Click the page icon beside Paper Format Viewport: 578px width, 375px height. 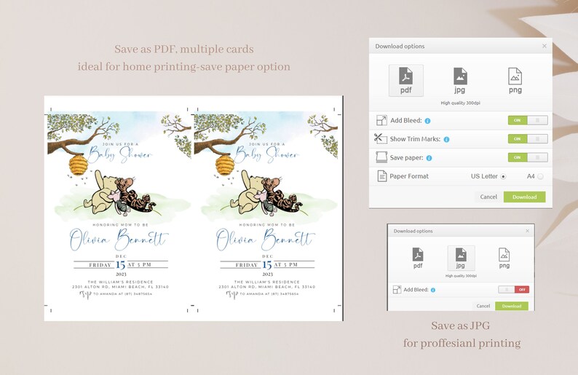point(382,176)
